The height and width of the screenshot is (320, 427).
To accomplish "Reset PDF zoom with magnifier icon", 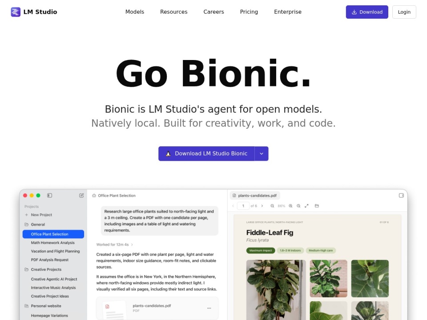I will (x=298, y=206).
